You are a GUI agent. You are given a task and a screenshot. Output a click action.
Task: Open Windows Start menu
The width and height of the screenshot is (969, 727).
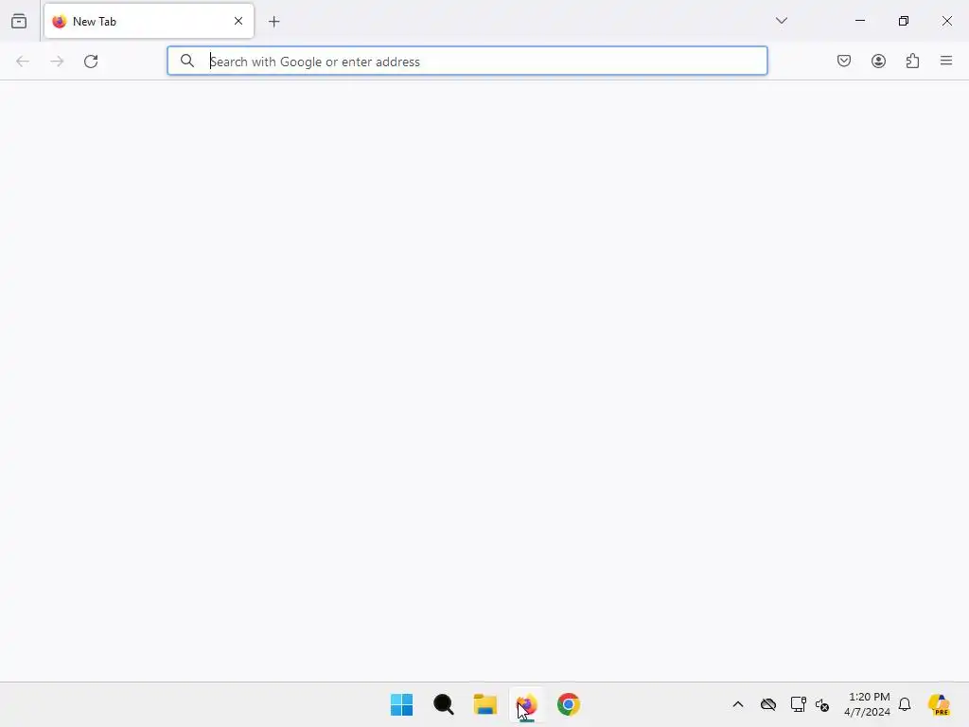tap(401, 704)
